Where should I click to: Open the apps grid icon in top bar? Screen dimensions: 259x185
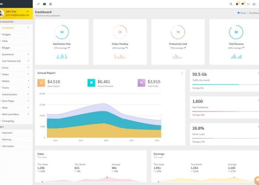(x=51, y=4)
